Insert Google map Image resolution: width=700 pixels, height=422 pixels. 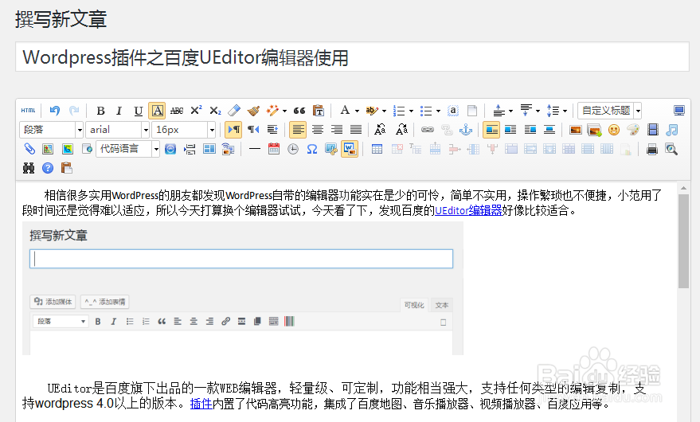(68, 149)
